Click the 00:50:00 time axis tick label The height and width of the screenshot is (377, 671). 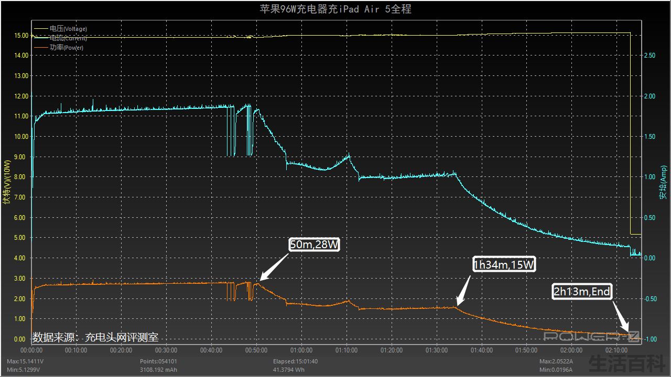click(256, 350)
